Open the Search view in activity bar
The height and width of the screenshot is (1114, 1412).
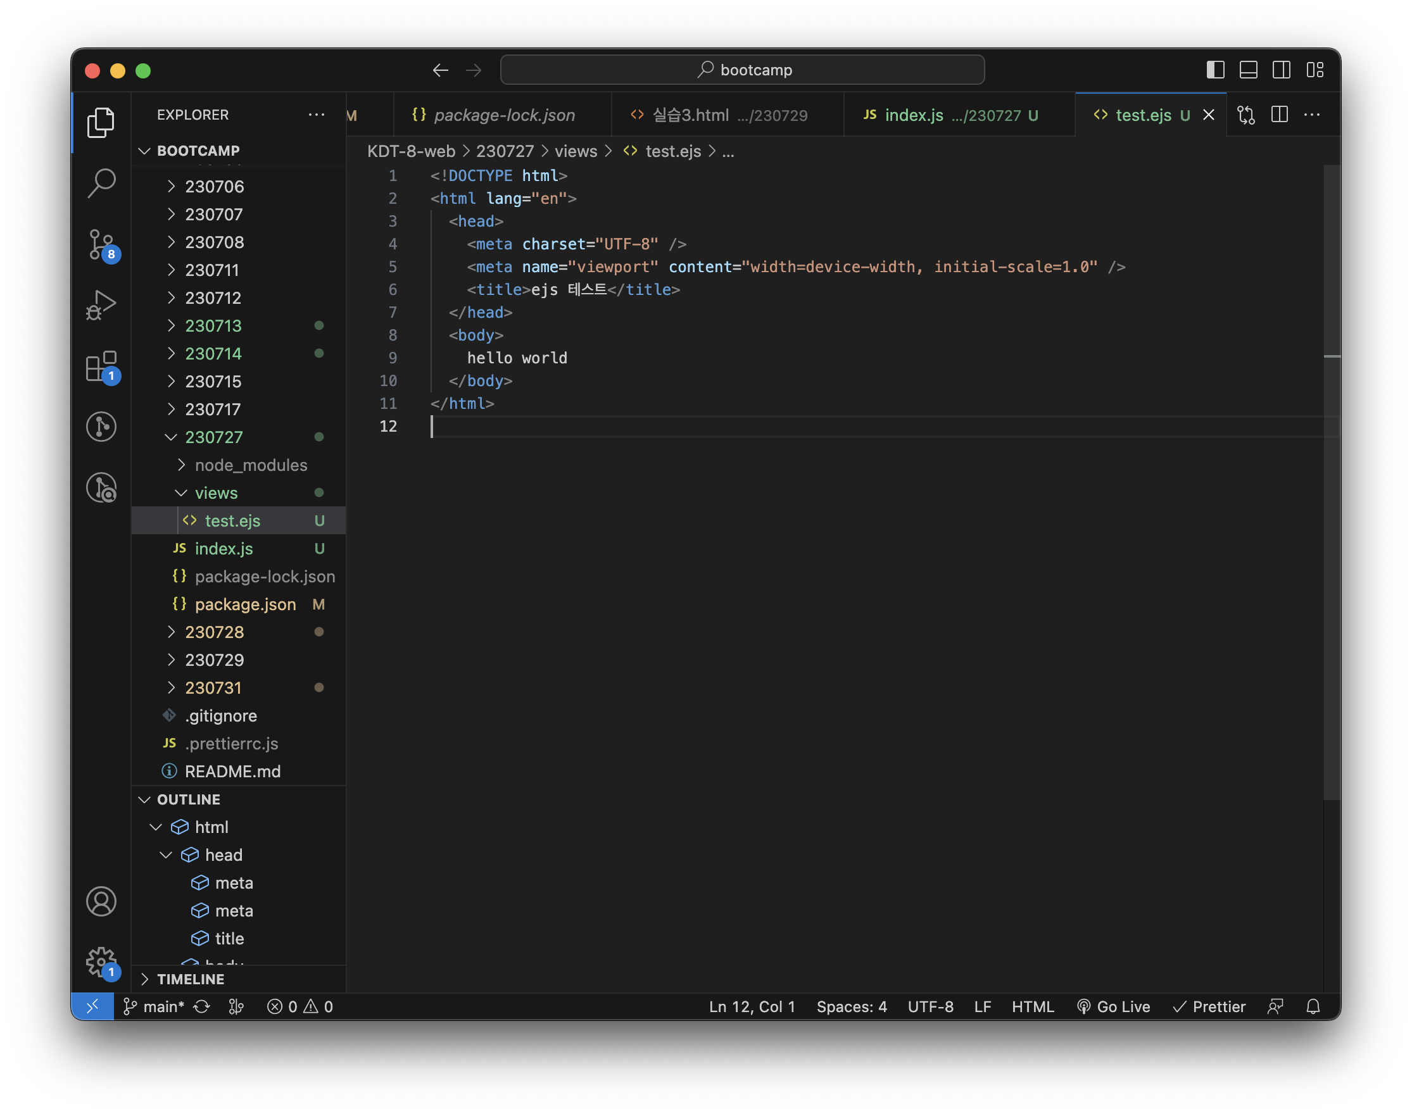tap(101, 184)
